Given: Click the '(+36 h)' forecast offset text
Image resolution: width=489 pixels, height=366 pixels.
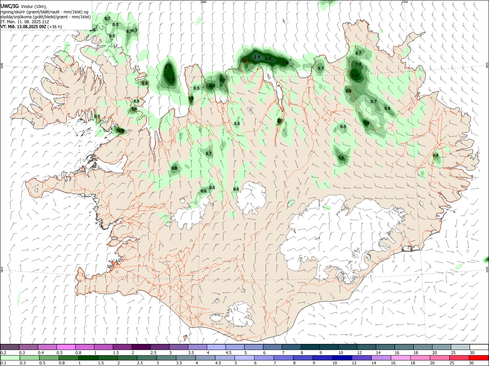Looking at the screenshot, I should [55, 27].
